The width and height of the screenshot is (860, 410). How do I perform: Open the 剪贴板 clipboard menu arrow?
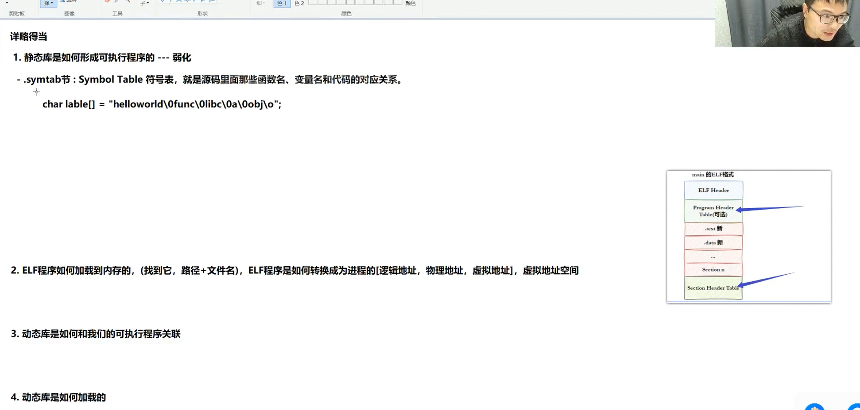tap(7, 2)
